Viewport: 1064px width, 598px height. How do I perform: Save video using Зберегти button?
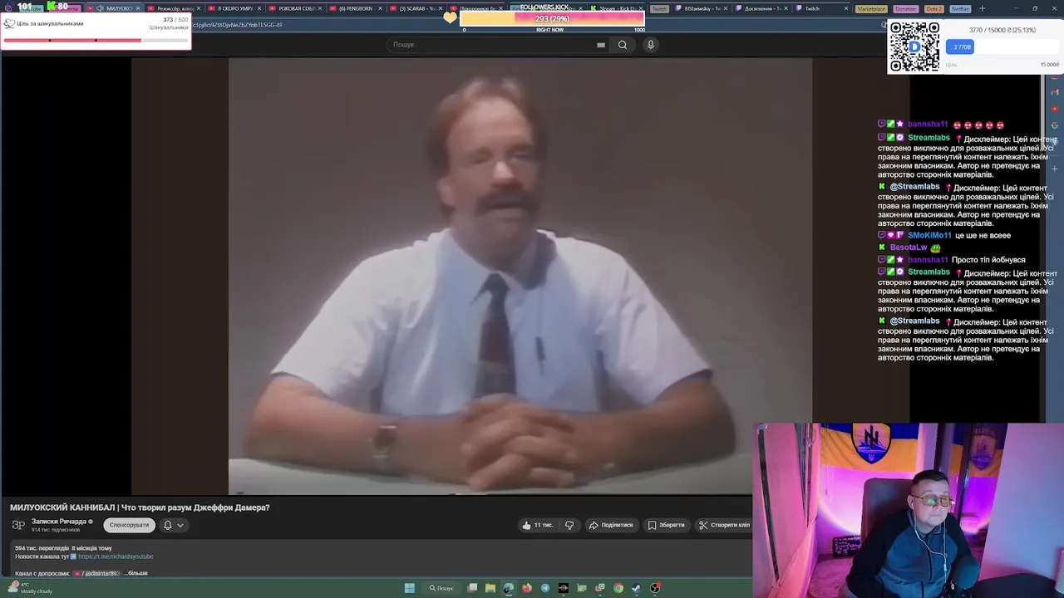tap(667, 525)
